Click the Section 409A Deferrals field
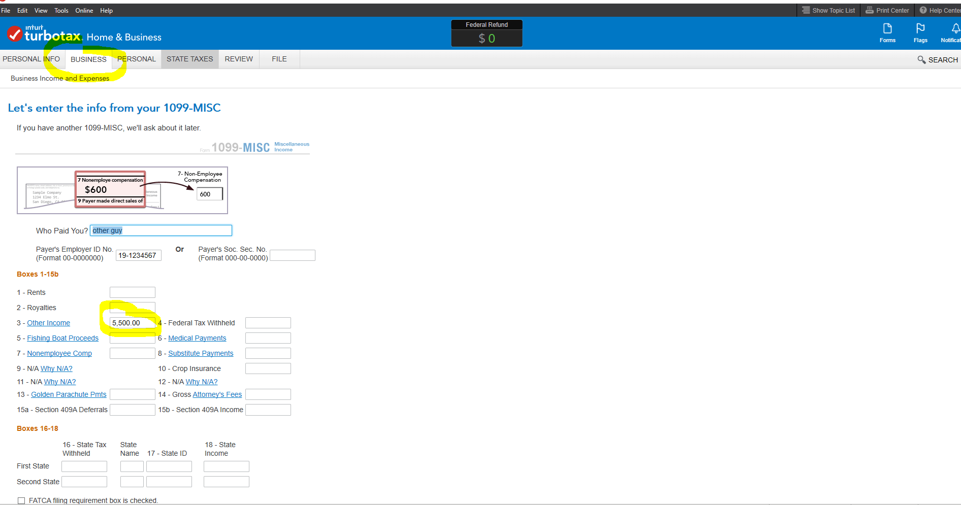 tap(133, 410)
